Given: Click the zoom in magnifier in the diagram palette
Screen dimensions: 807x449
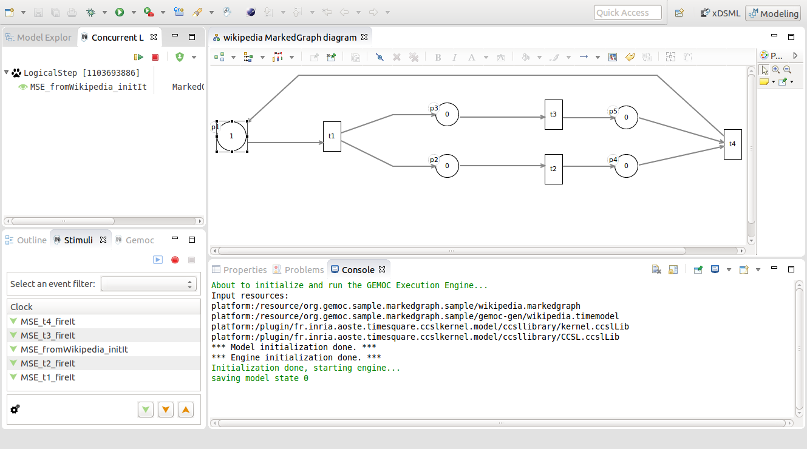Looking at the screenshot, I should coord(776,70).
